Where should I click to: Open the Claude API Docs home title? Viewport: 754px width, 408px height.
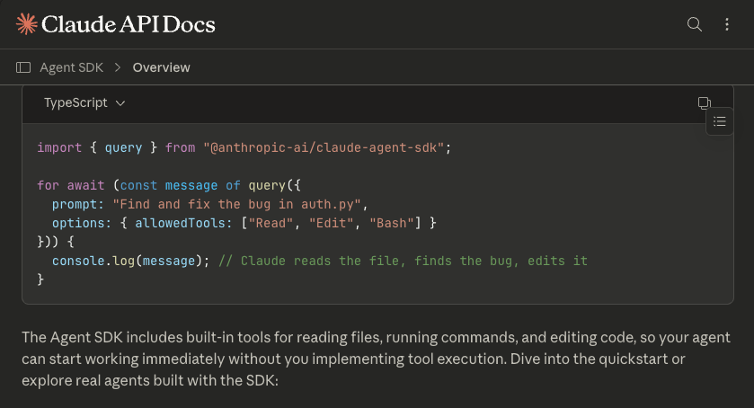[x=129, y=24]
